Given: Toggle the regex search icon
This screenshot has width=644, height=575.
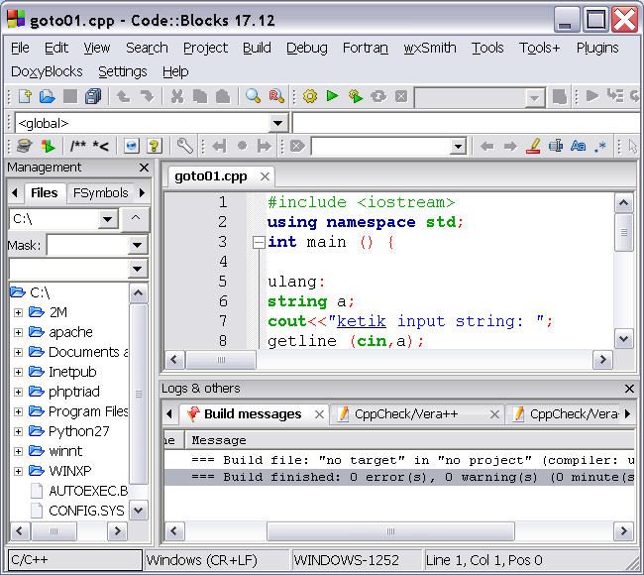Looking at the screenshot, I should 600,146.
